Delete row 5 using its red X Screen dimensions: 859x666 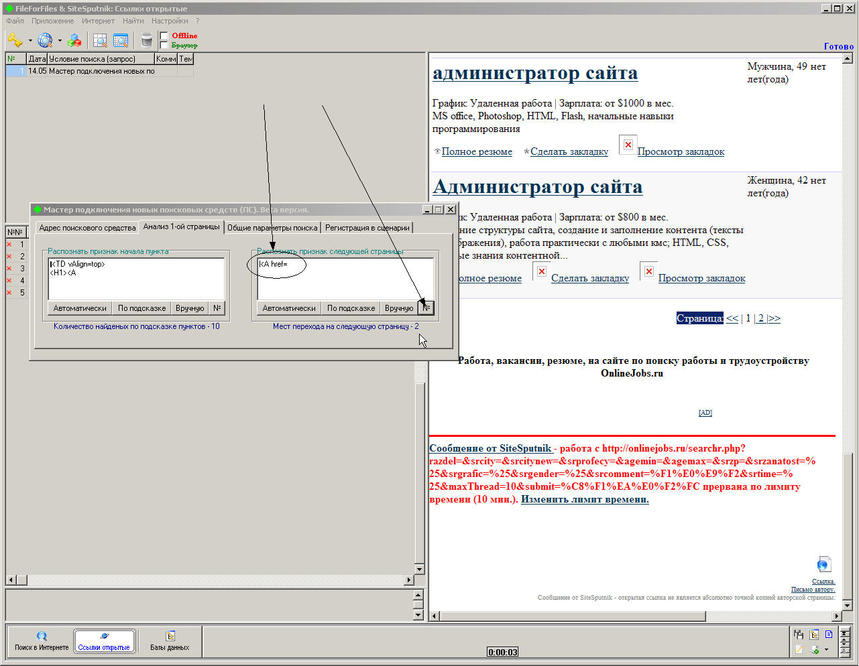9,293
